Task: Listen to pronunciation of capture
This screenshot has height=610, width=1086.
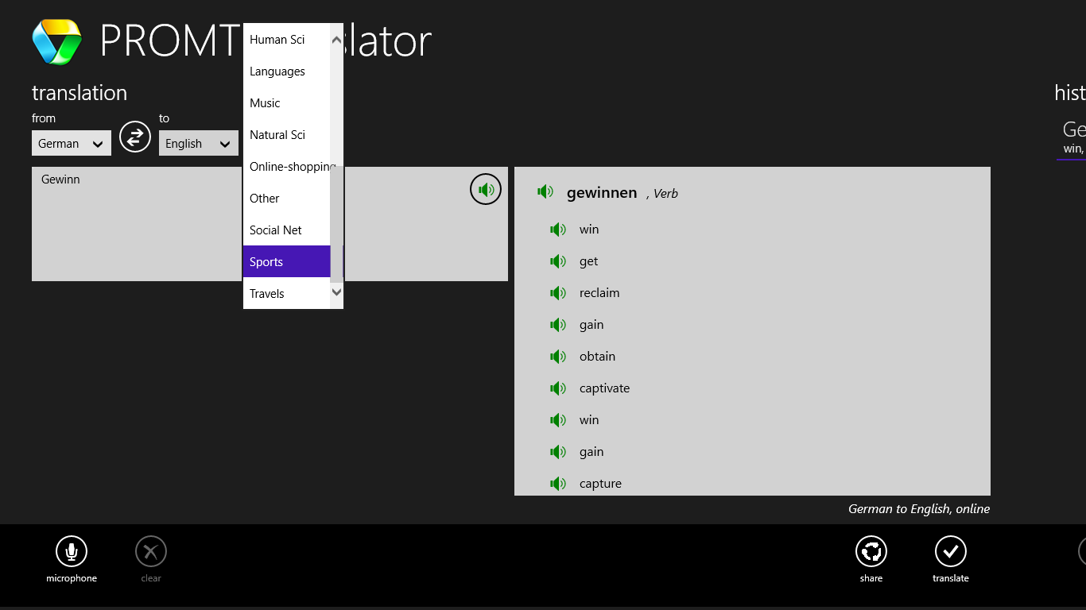Action: (558, 484)
